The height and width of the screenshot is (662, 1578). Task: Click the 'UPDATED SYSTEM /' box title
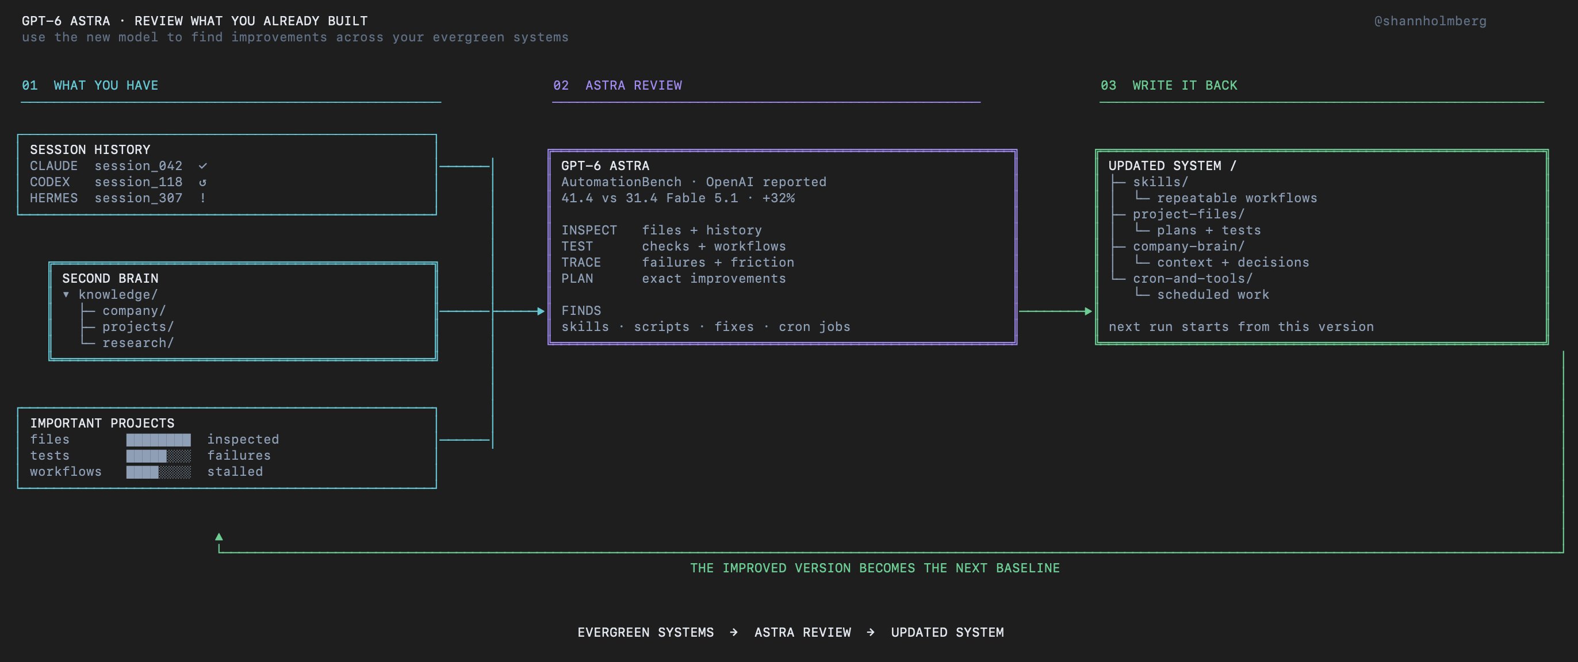pyautogui.click(x=1173, y=166)
